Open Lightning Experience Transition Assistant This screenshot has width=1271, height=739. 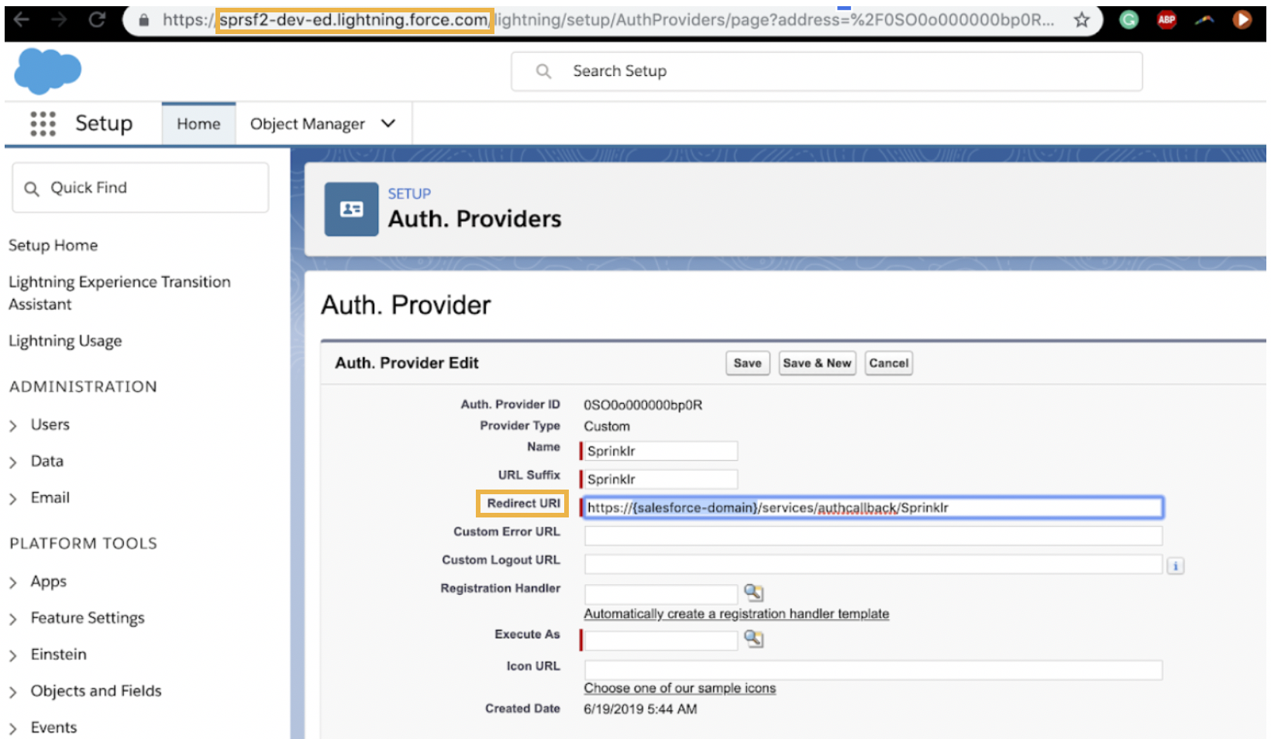pos(119,293)
